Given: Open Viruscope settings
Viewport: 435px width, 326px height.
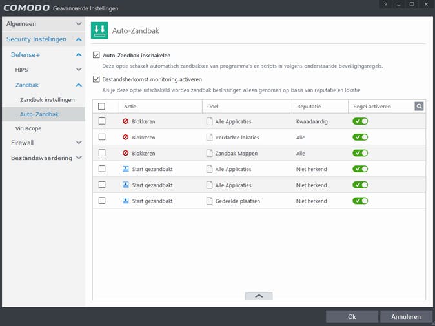Looking at the screenshot, I should click(x=28, y=128).
